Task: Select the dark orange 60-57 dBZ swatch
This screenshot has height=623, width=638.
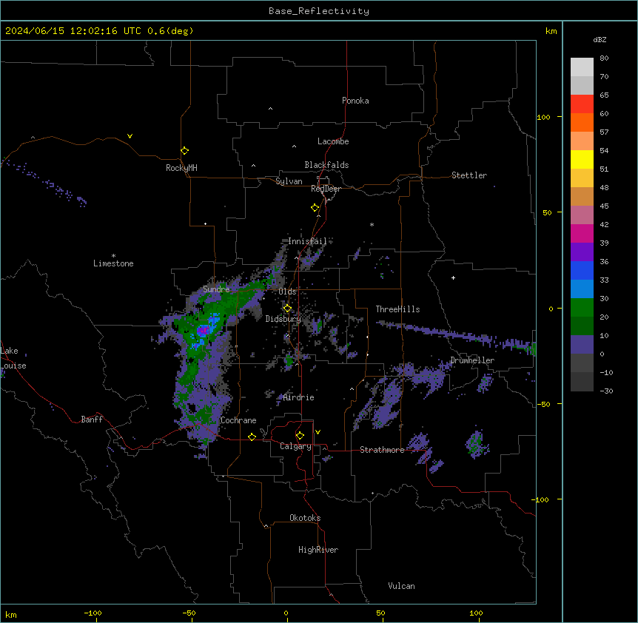Action: pyautogui.click(x=582, y=122)
